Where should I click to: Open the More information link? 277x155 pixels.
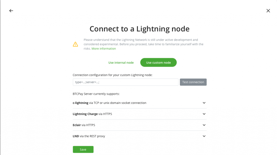tap(104, 49)
